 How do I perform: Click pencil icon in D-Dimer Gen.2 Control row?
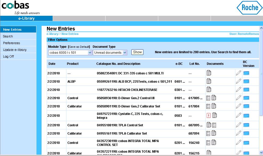(x=238, y=98)
